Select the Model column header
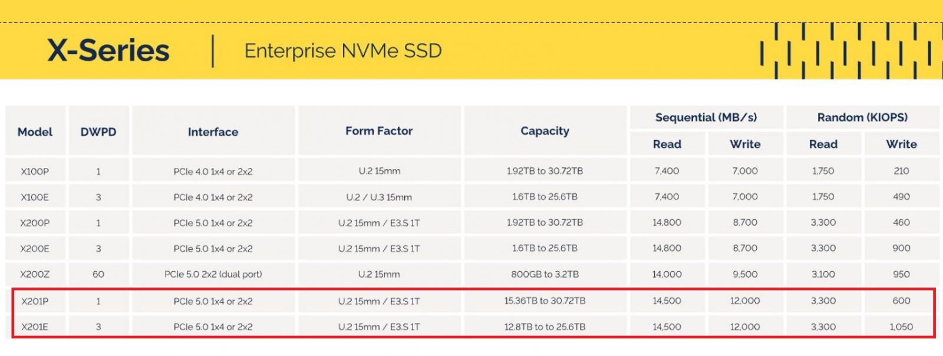 (35, 131)
